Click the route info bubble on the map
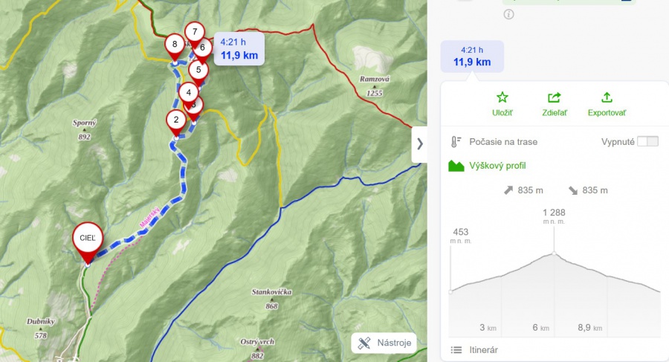The image size is (669, 362). (239, 48)
